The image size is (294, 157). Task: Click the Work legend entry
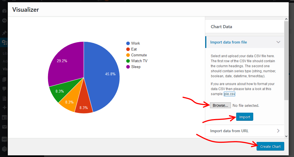tap(133, 43)
